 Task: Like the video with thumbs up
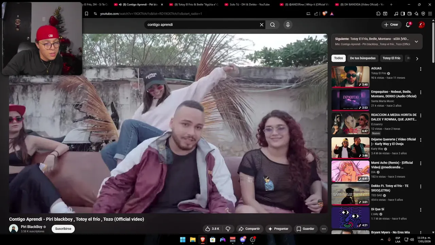212,229
